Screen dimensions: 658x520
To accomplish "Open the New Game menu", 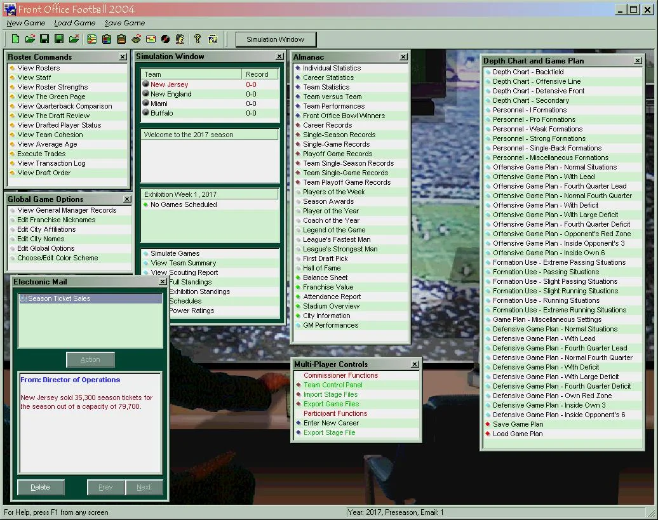I will coord(25,23).
